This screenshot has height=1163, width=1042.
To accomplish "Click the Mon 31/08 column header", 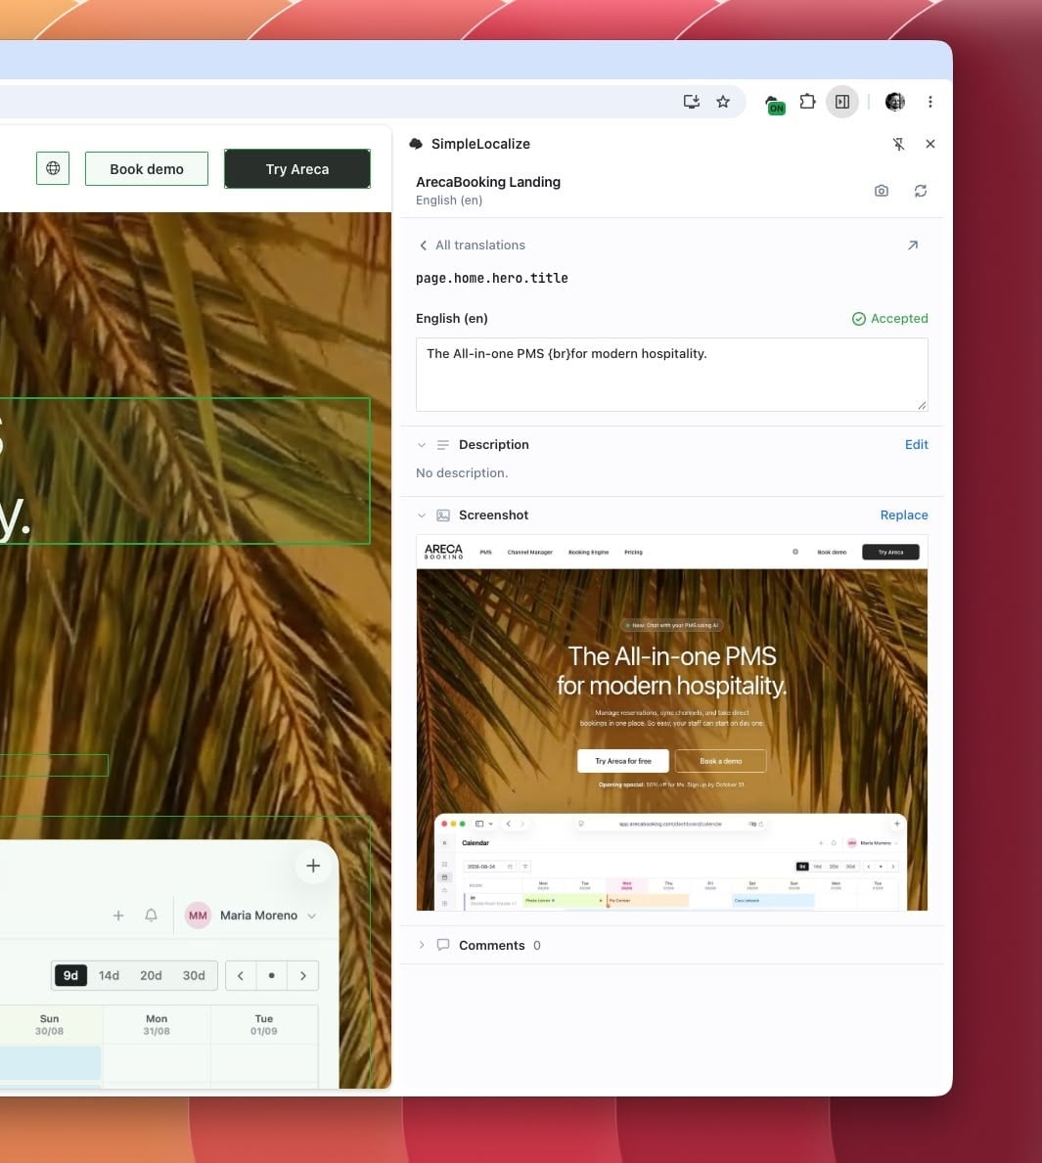I will pyautogui.click(x=157, y=1024).
